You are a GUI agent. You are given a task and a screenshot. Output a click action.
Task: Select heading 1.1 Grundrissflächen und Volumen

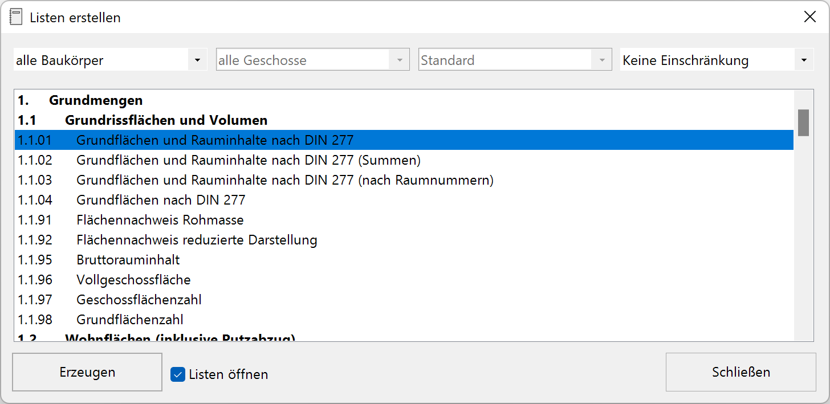click(404, 120)
